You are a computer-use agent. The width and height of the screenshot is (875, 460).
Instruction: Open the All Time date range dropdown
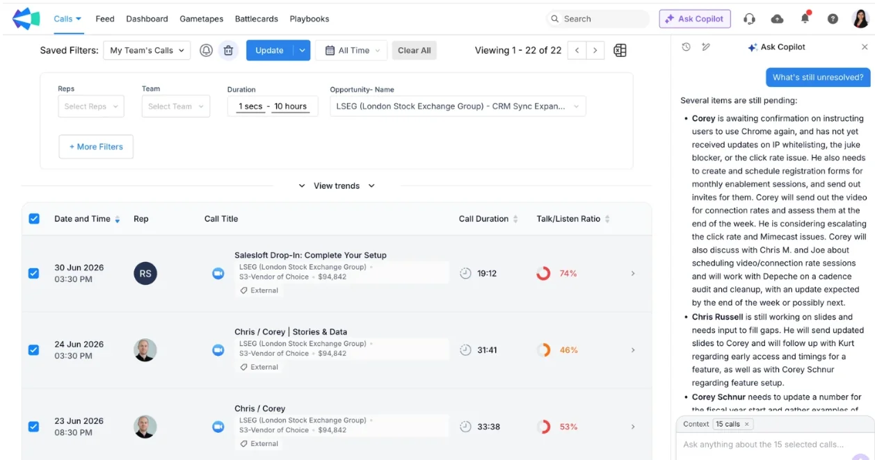[351, 50]
